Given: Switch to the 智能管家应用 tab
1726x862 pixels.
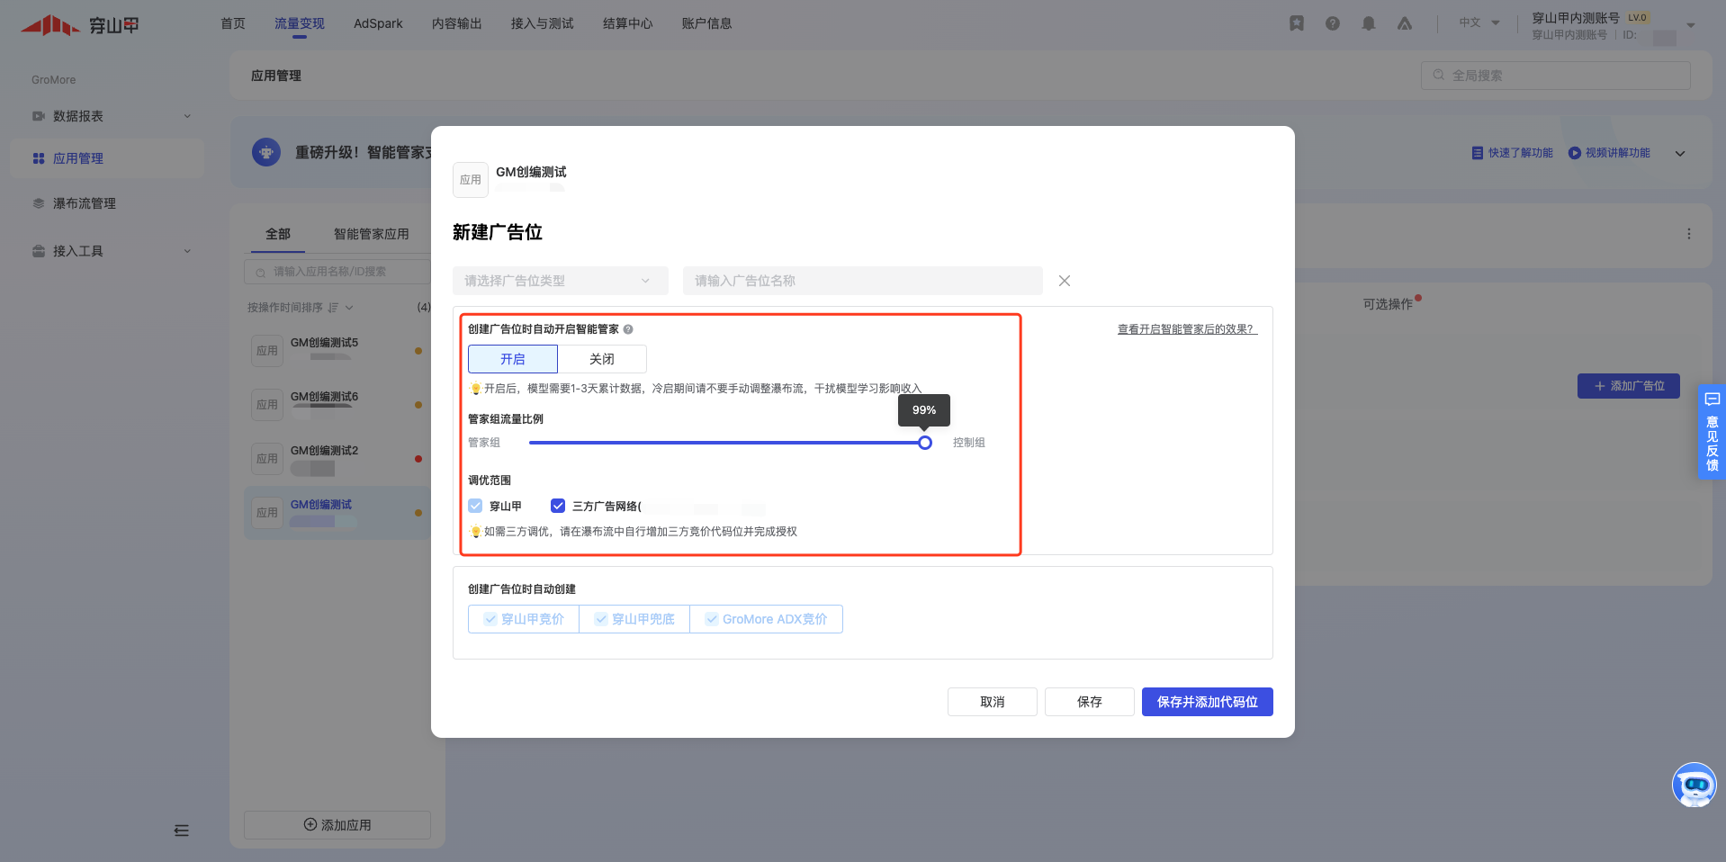Looking at the screenshot, I should [x=372, y=234].
